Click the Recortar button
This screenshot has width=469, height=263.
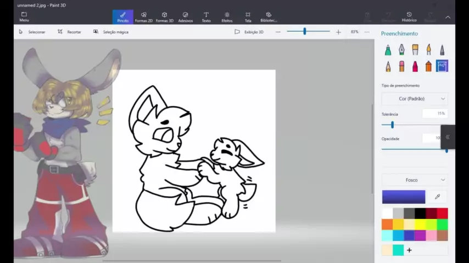(69, 32)
